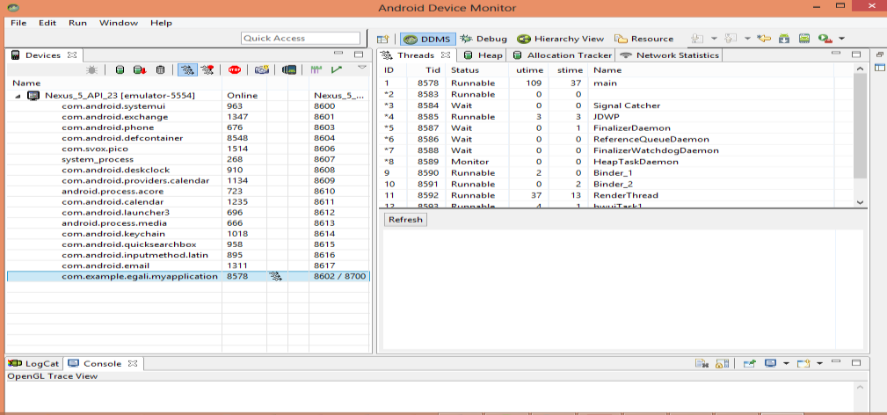Viewport: 887px width, 415px height.
Task: Close the Devices tab with its X
Action: (72, 55)
